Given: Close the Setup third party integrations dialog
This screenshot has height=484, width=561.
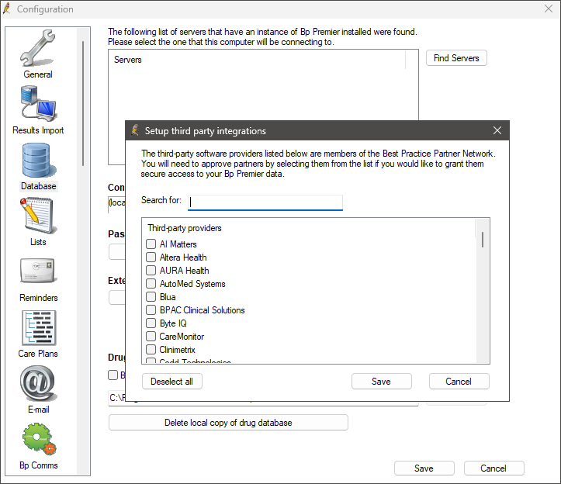Looking at the screenshot, I should pos(497,130).
